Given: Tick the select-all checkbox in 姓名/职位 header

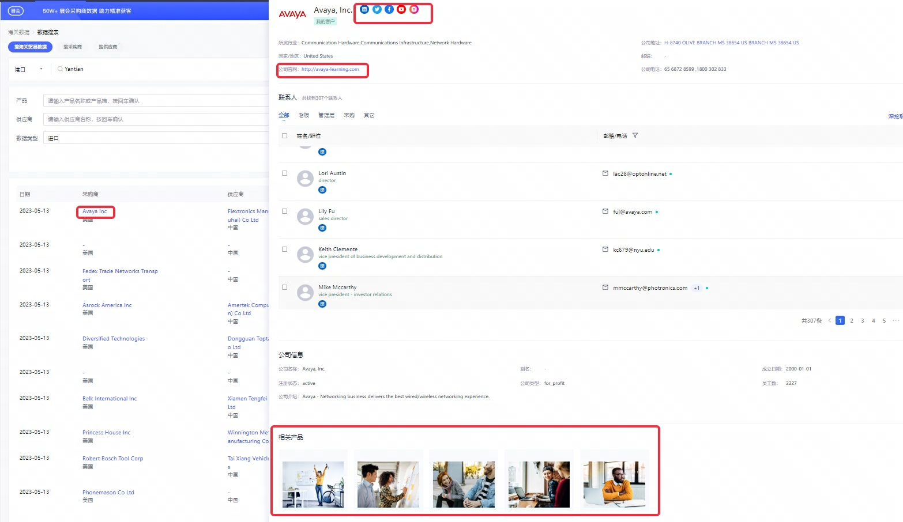Looking at the screenshot, I should (284, 136).
